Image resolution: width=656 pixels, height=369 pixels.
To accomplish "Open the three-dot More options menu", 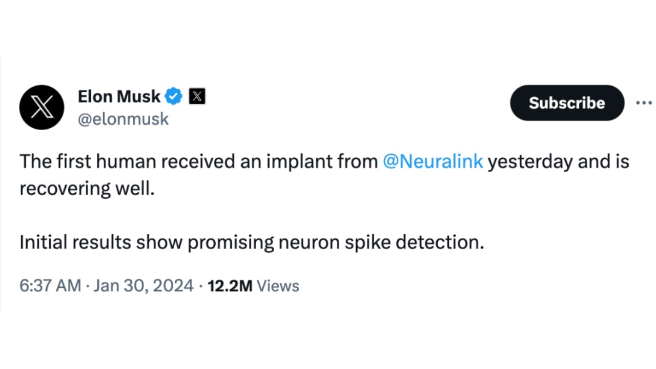I will tap(643, 103).
